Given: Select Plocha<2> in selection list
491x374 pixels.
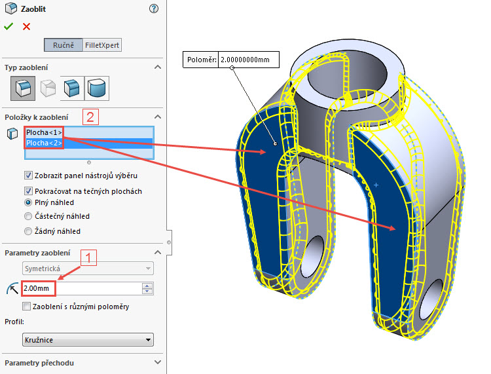Looking at the screenshot, I should point(89,143).
